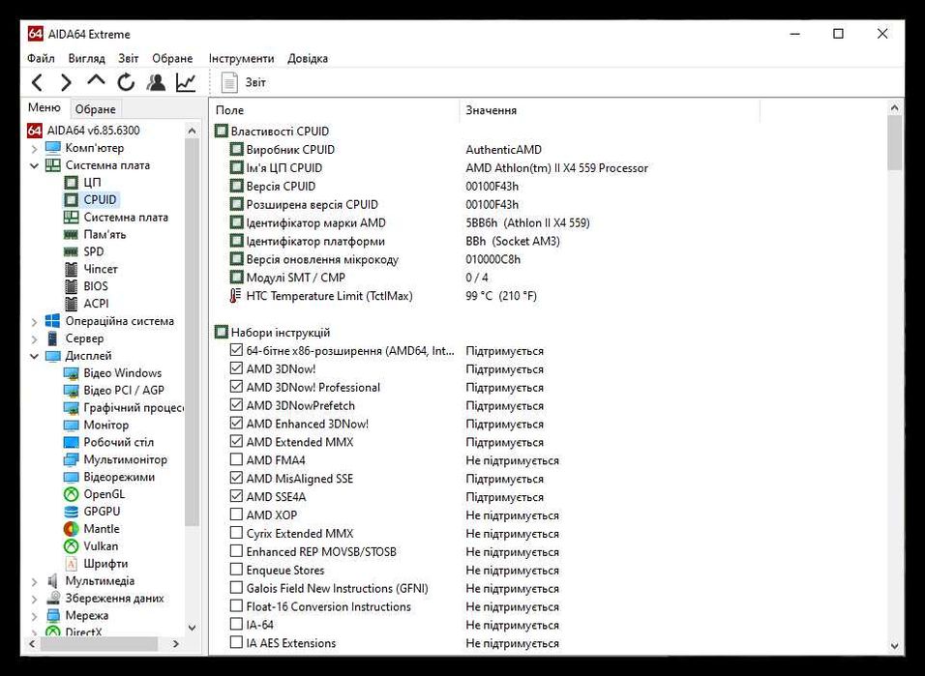This screenshot has height=676, width=925.
Task: Select the Ім'я ЦП CPUID row
Action: [283, 167]
